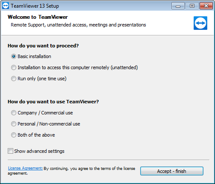Image resolution: width=215 pixels, height=184 pixels.
Task: Click the TeamViewer icon in title bar
Action: (6, 6)
